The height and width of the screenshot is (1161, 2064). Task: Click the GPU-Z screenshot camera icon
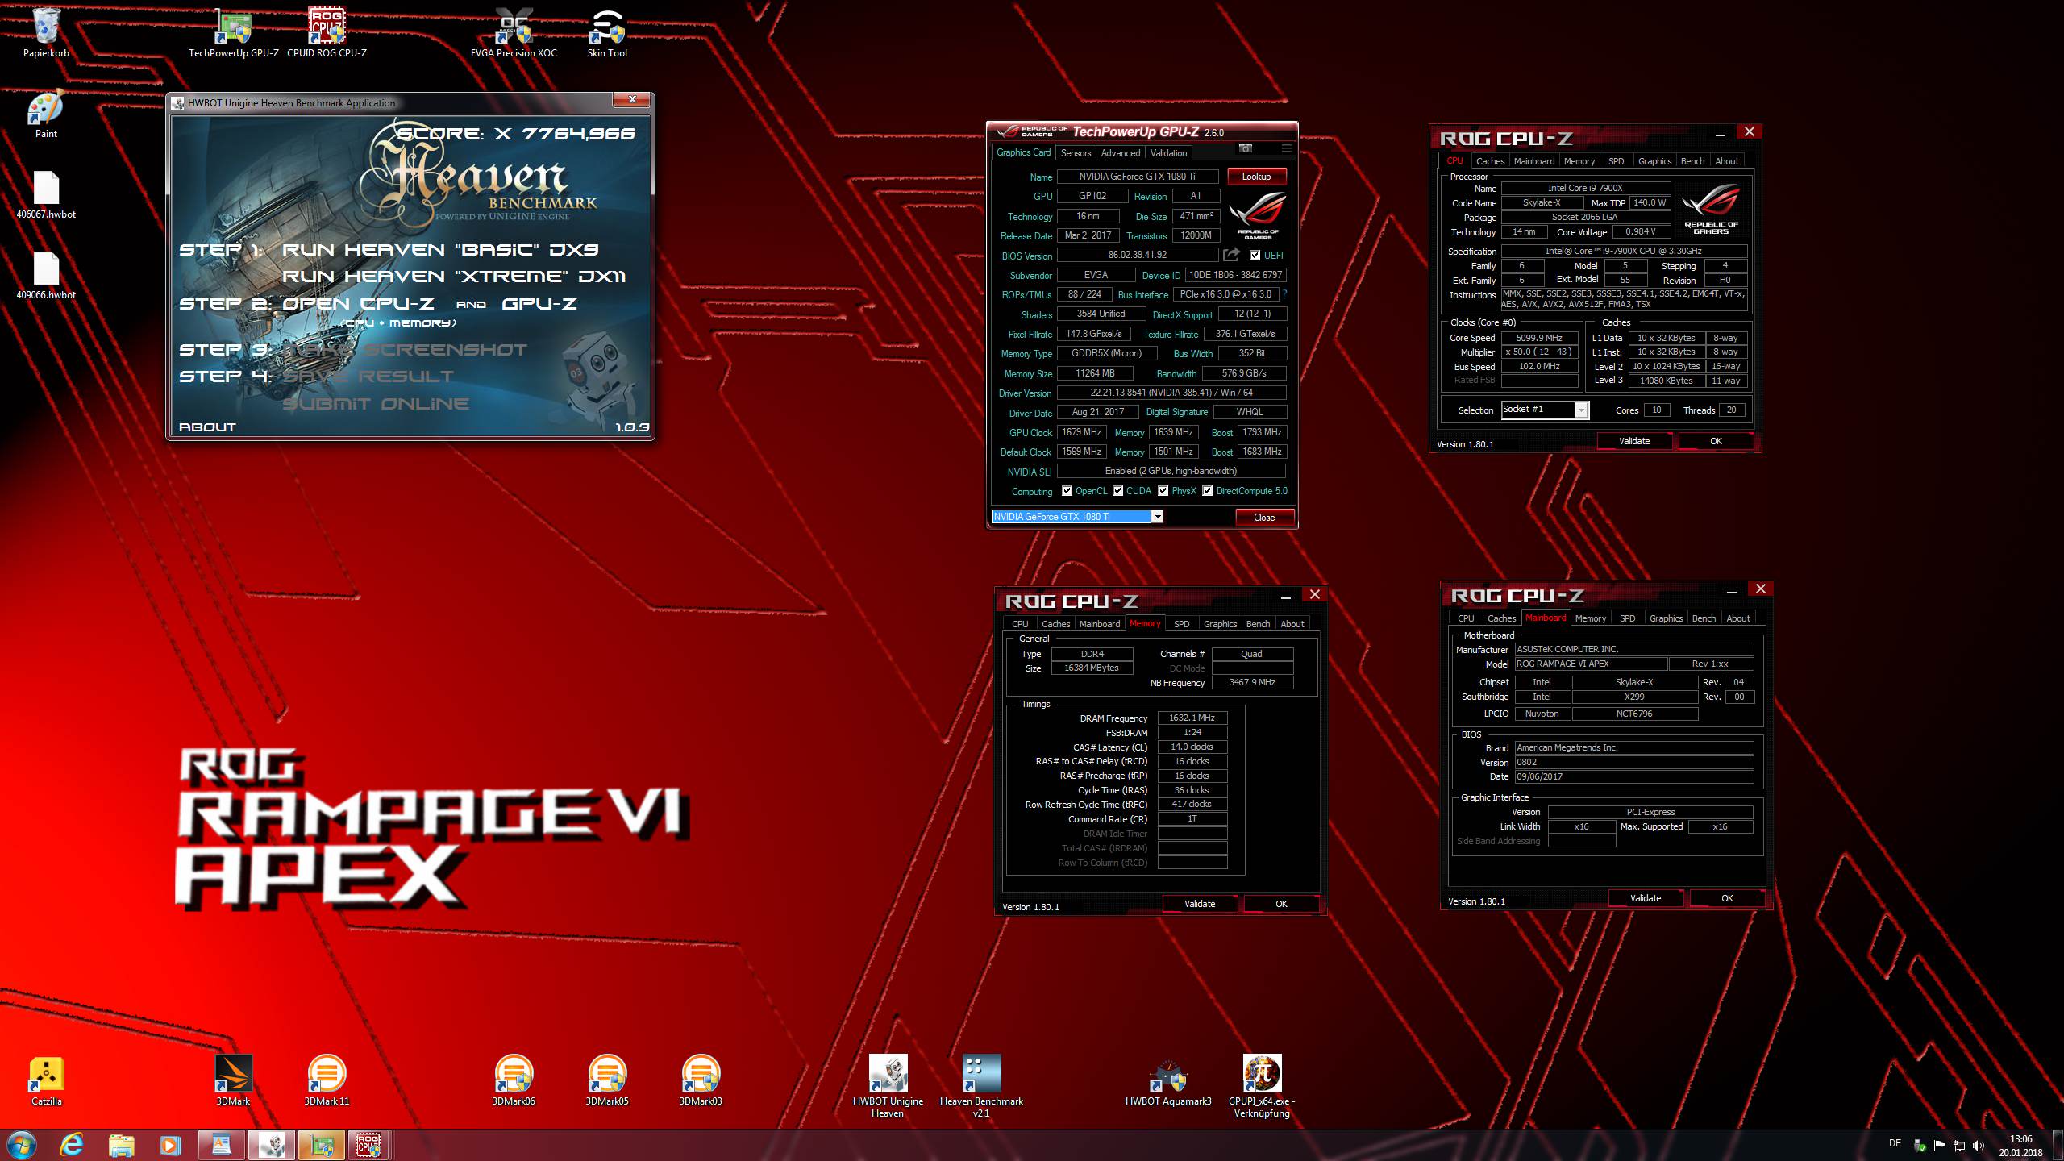coord(1246,148)
